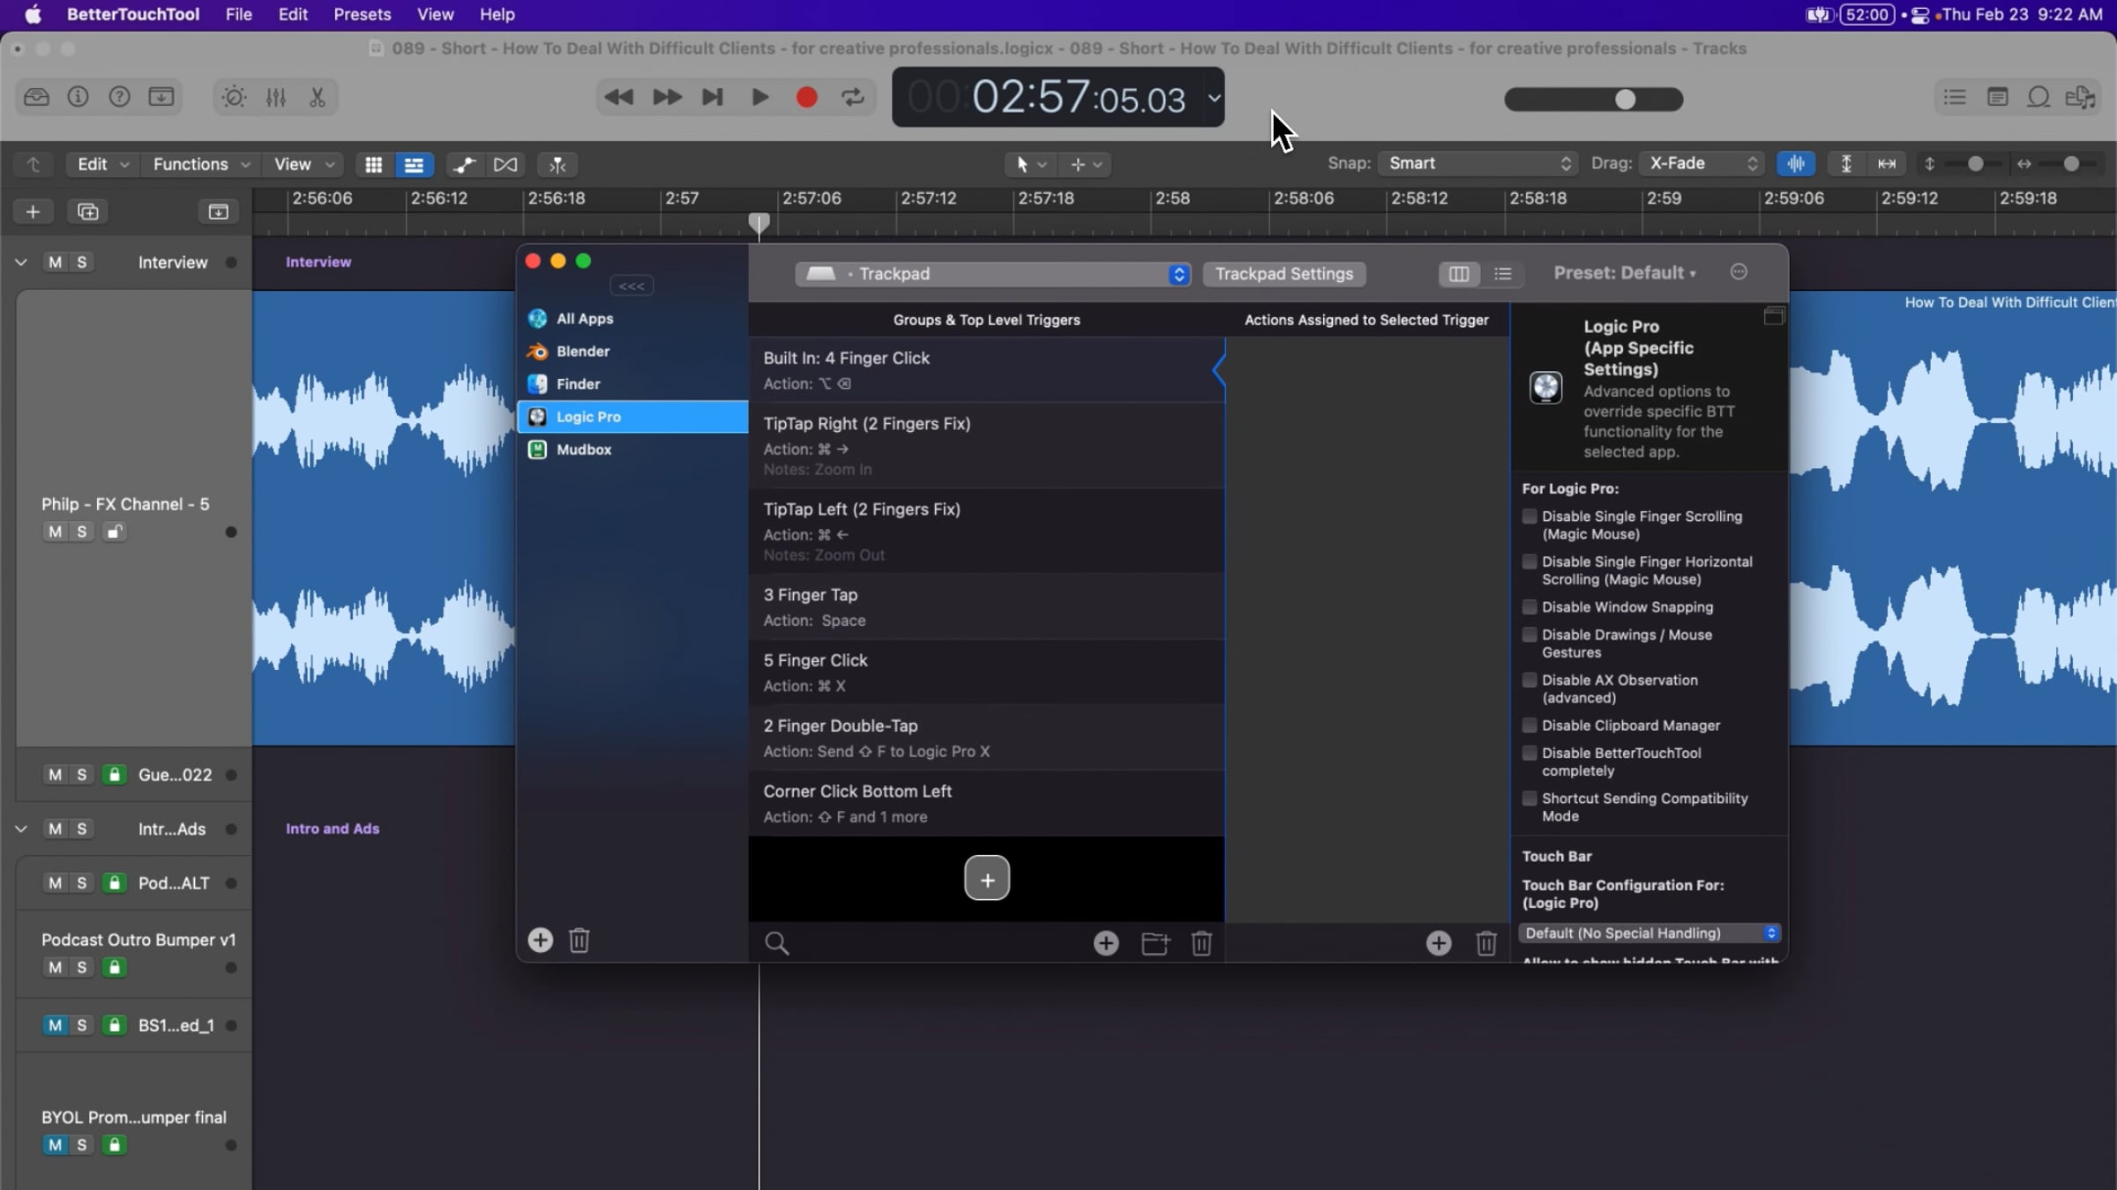Open the Trackpad device dropdown
Viewport: 2117px width, 1190px height.
click(992, 274)
